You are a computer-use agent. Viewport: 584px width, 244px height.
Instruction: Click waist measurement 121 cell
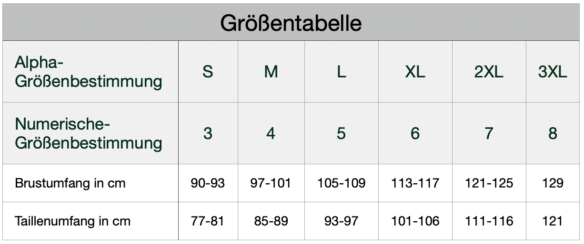(x=553, y=221)
